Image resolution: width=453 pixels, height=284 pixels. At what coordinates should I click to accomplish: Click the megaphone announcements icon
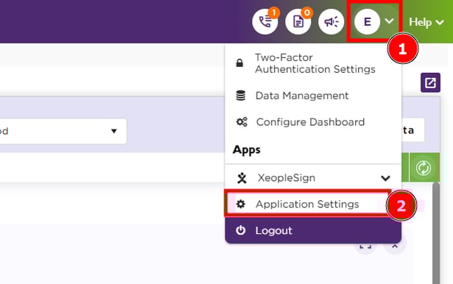coord(331,21)
